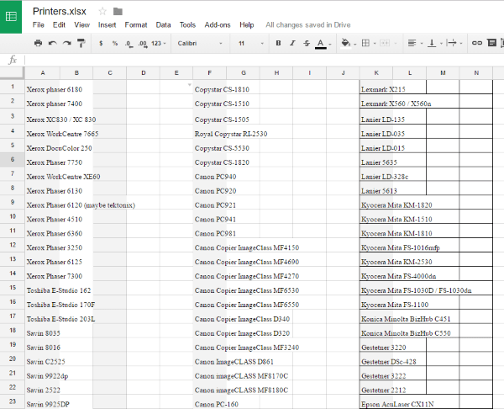Expand the 123 number format dropdown
504x409 pixels.
pyautogui.click(x=159, y=42)
